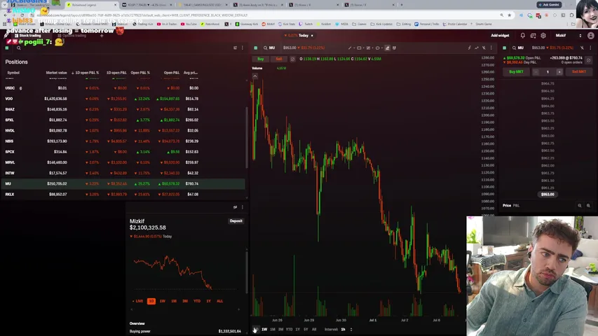Click Ask Gemini button in browser

pos(550,5)
